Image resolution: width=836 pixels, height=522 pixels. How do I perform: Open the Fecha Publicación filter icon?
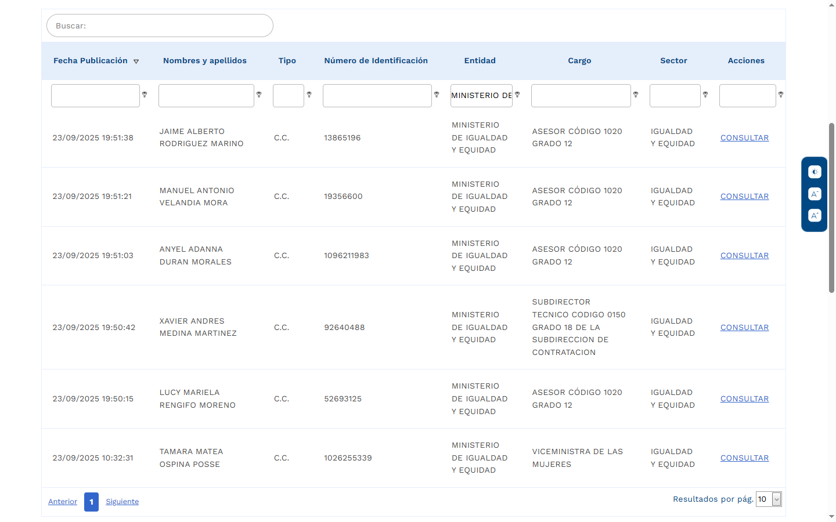coord(145,95)
